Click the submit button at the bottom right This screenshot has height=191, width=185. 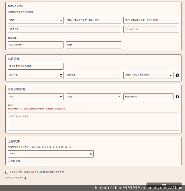(164, 185)
